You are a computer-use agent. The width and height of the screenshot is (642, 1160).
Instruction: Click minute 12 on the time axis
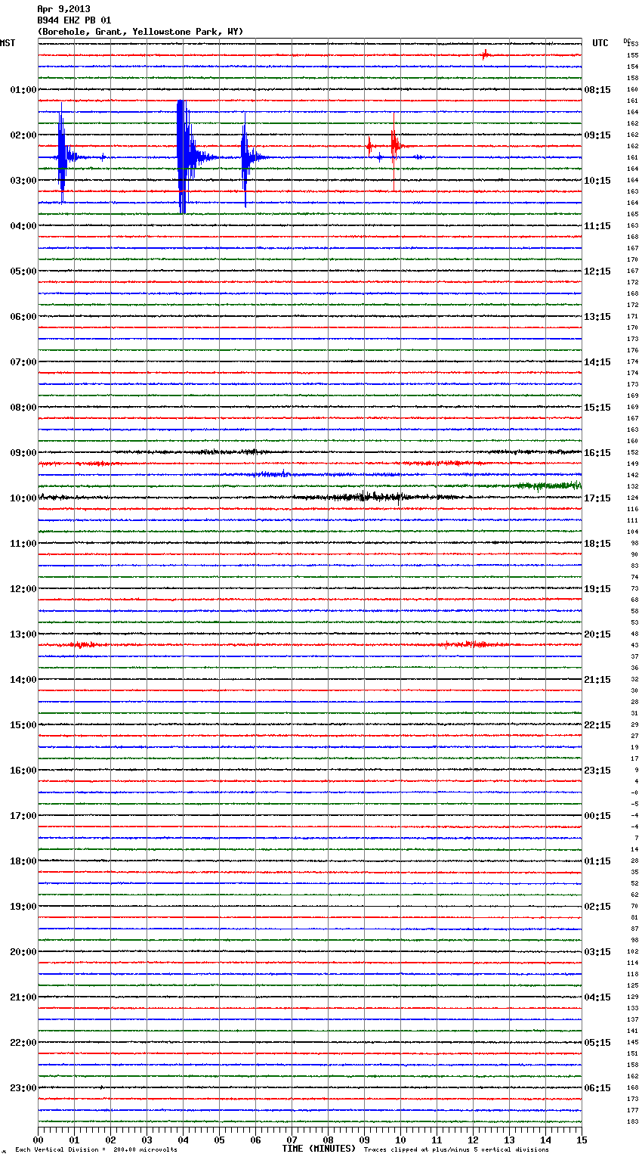pyautogui.click(x=473, y=1140)
